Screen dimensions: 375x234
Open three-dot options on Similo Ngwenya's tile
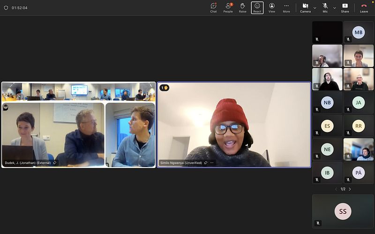click(212, 163)
